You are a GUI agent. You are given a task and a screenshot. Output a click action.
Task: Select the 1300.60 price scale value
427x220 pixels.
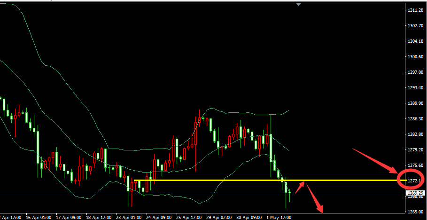415,57
